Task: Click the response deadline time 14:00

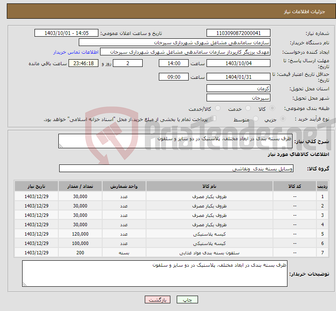Action: coord(174,63)
